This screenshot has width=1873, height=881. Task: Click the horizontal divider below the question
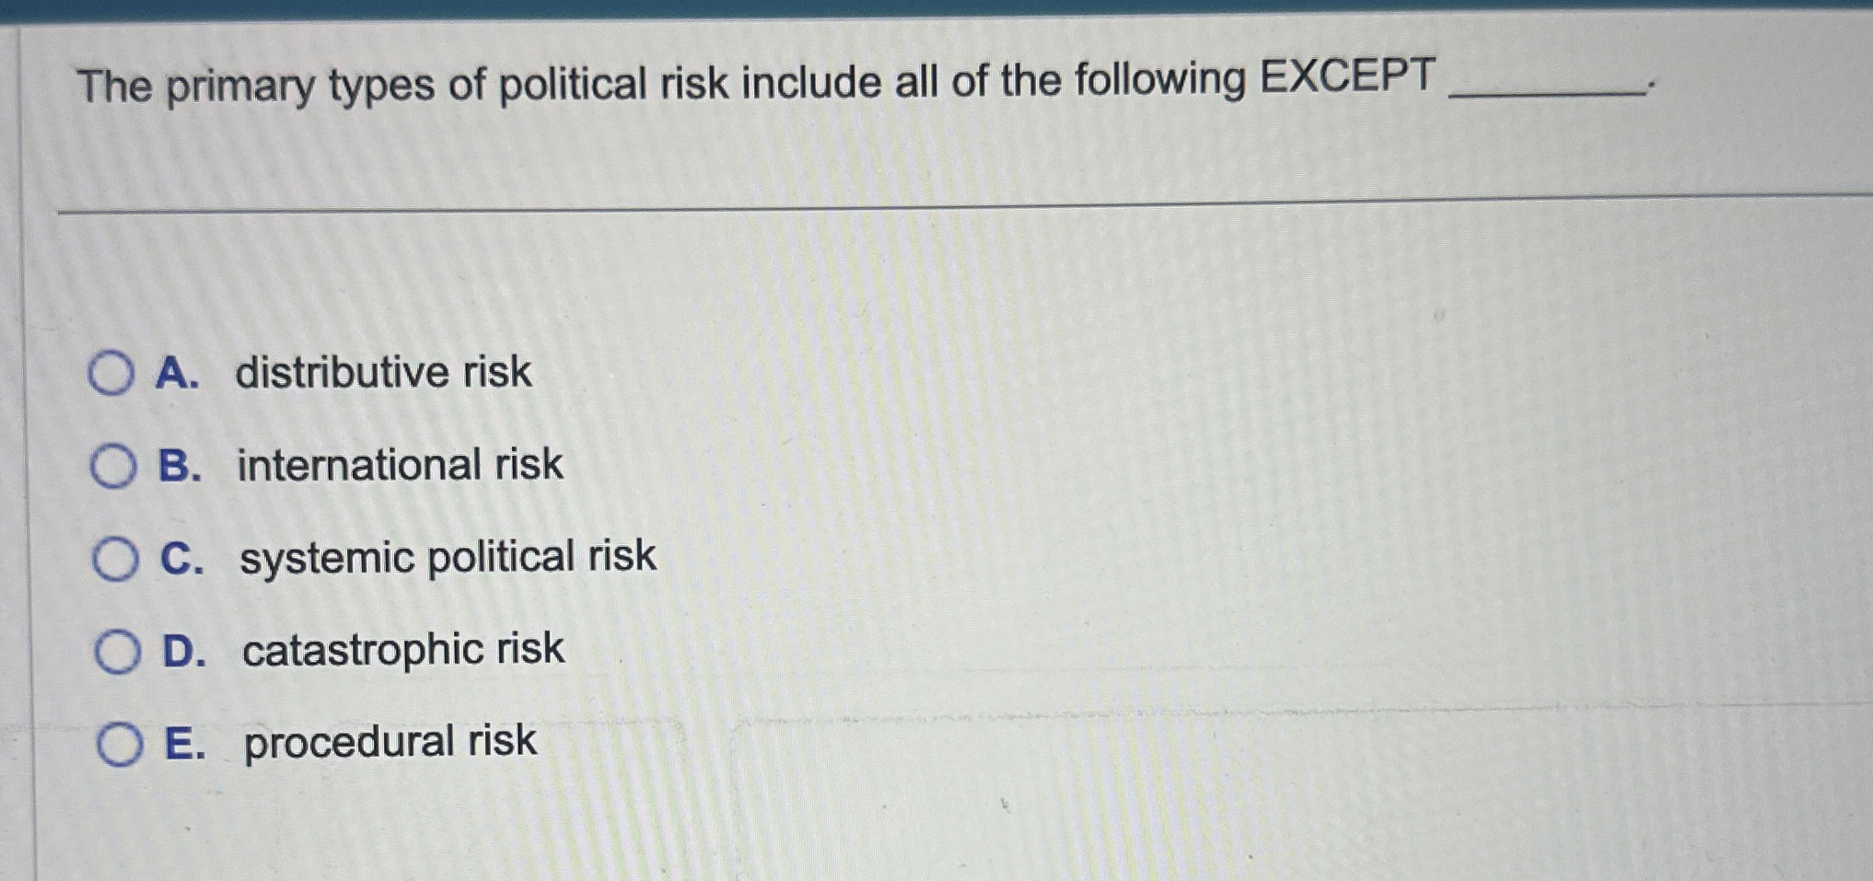[965, 203]
